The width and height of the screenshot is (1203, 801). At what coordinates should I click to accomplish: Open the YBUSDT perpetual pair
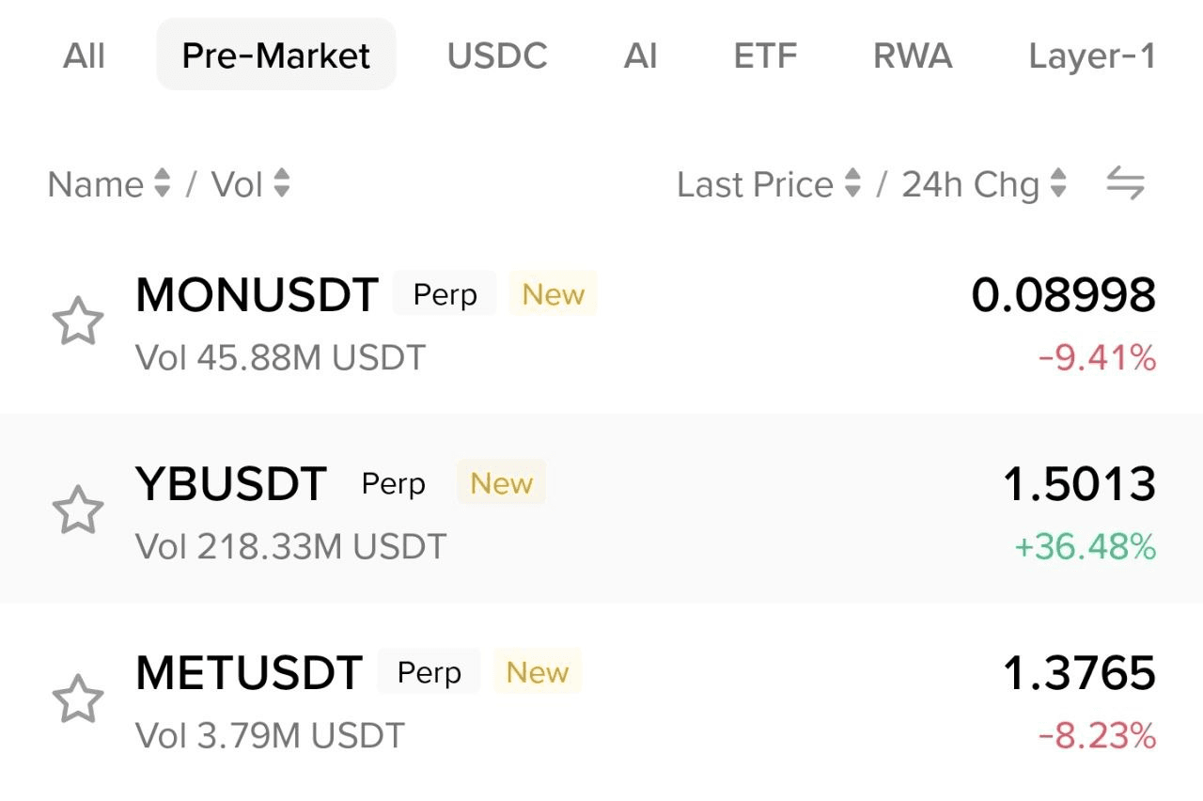[x=231, y=484]
